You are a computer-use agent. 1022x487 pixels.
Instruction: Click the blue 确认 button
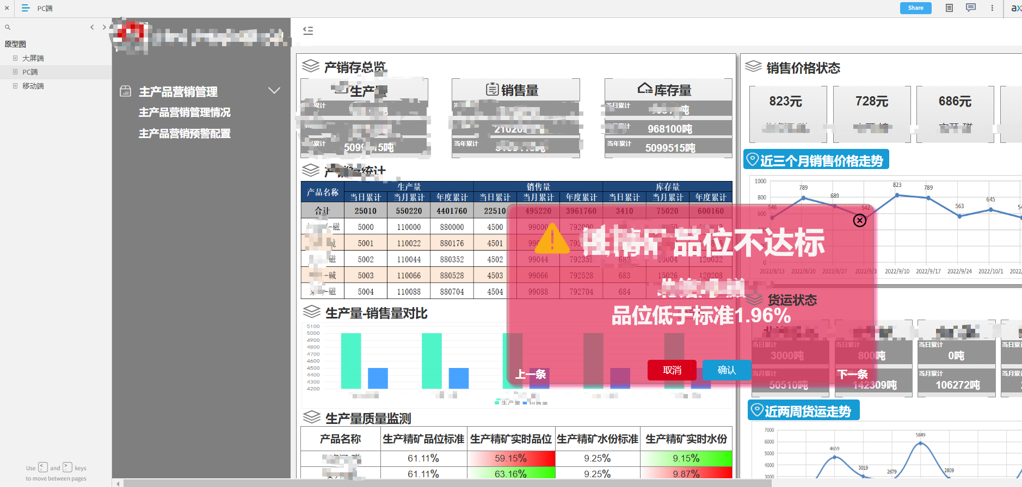pos(727,370)
